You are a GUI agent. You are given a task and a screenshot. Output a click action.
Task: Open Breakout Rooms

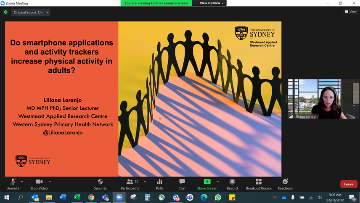click(259, 184)
